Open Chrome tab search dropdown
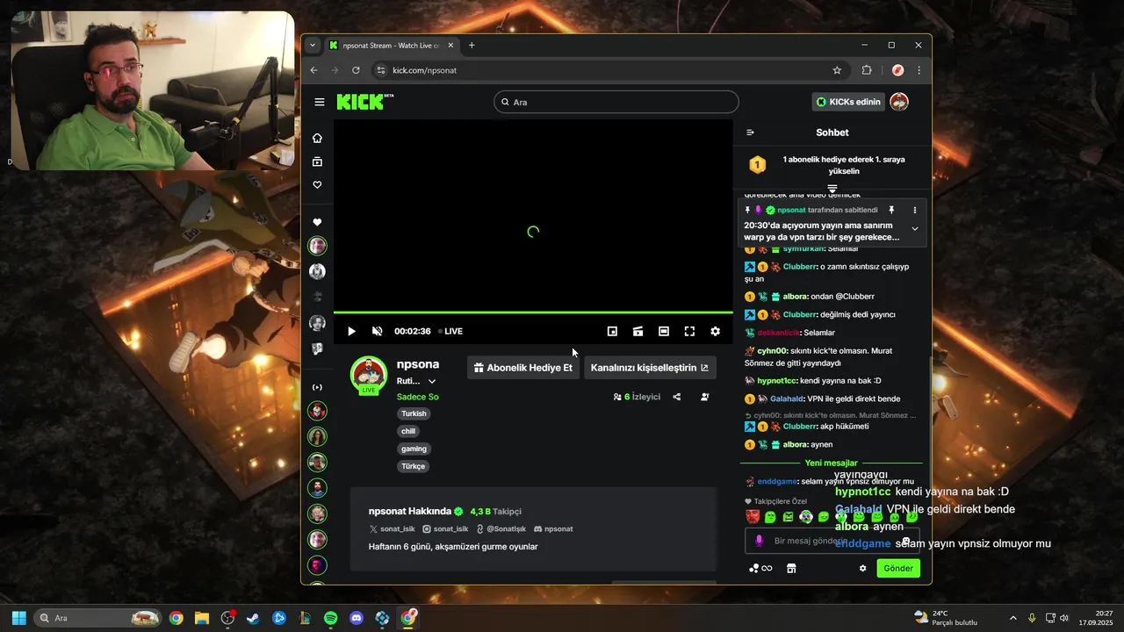 click(x=313, y=45)
